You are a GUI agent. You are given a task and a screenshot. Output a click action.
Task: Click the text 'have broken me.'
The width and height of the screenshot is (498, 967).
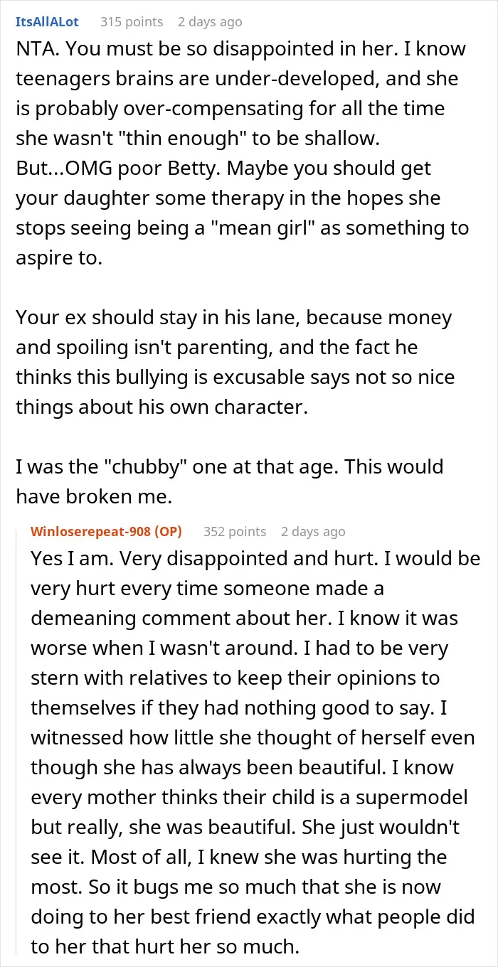coord(94,497)
